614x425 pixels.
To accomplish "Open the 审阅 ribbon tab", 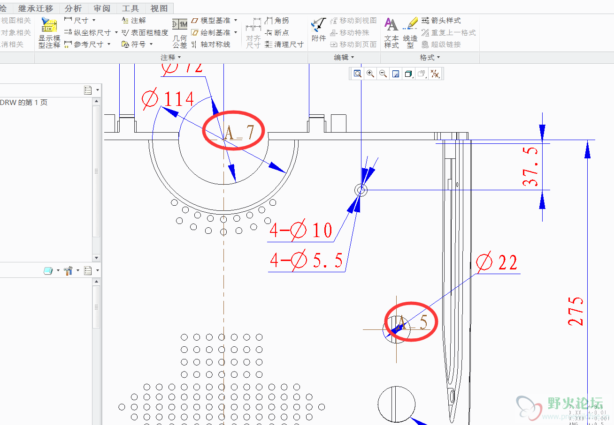I will click(102, 8).
